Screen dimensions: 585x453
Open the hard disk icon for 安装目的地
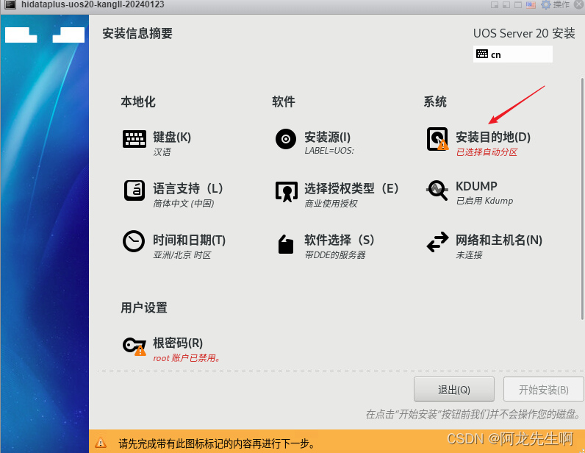pos(437,139)
